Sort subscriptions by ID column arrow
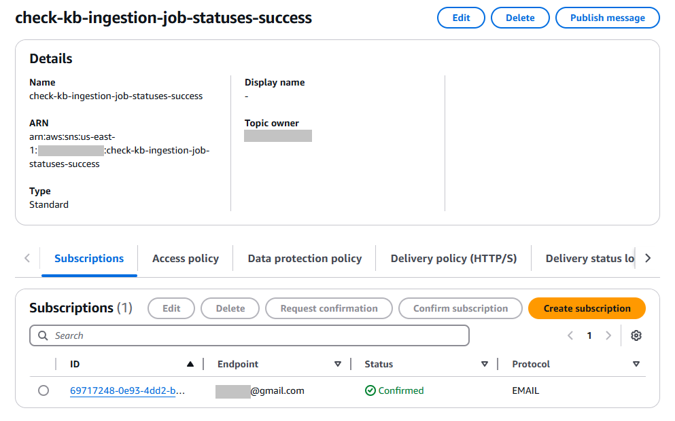Screen dimensions: 675x421 (190, 364)
